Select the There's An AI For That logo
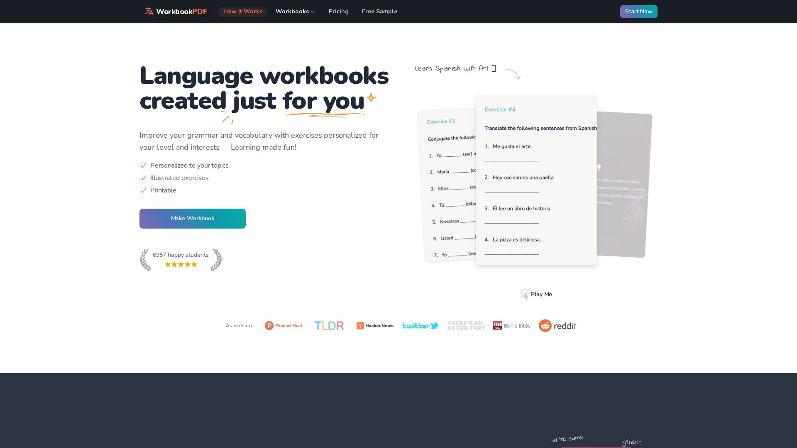Image resolution: width=797 pixels, height=448 pixels. click(466, 326)
